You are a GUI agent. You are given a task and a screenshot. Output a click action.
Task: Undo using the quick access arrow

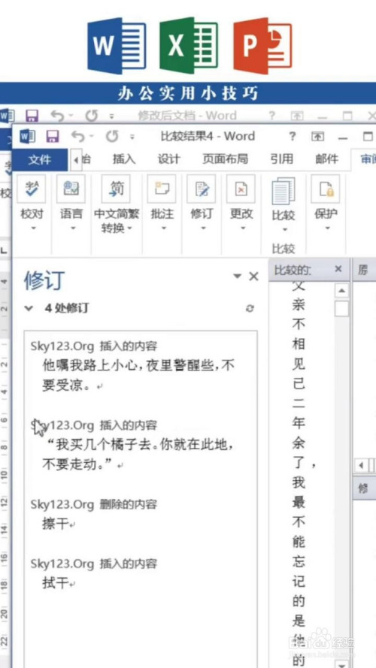[77, 137]
